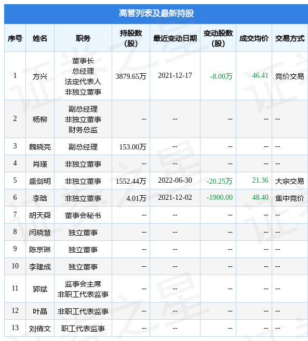Click the 大宗交易 transaction type cell
Image resolution: width=308 pixels, height=341 pixels.
point(289,181)
